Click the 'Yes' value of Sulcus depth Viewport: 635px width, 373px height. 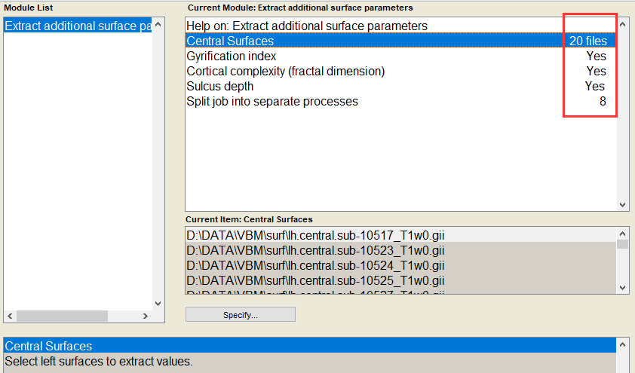(595, 86)
